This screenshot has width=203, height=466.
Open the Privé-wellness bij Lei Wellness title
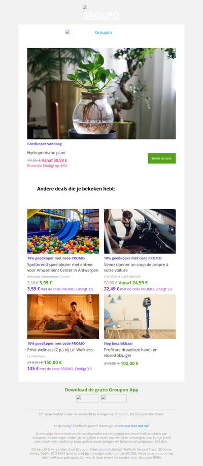60,350
